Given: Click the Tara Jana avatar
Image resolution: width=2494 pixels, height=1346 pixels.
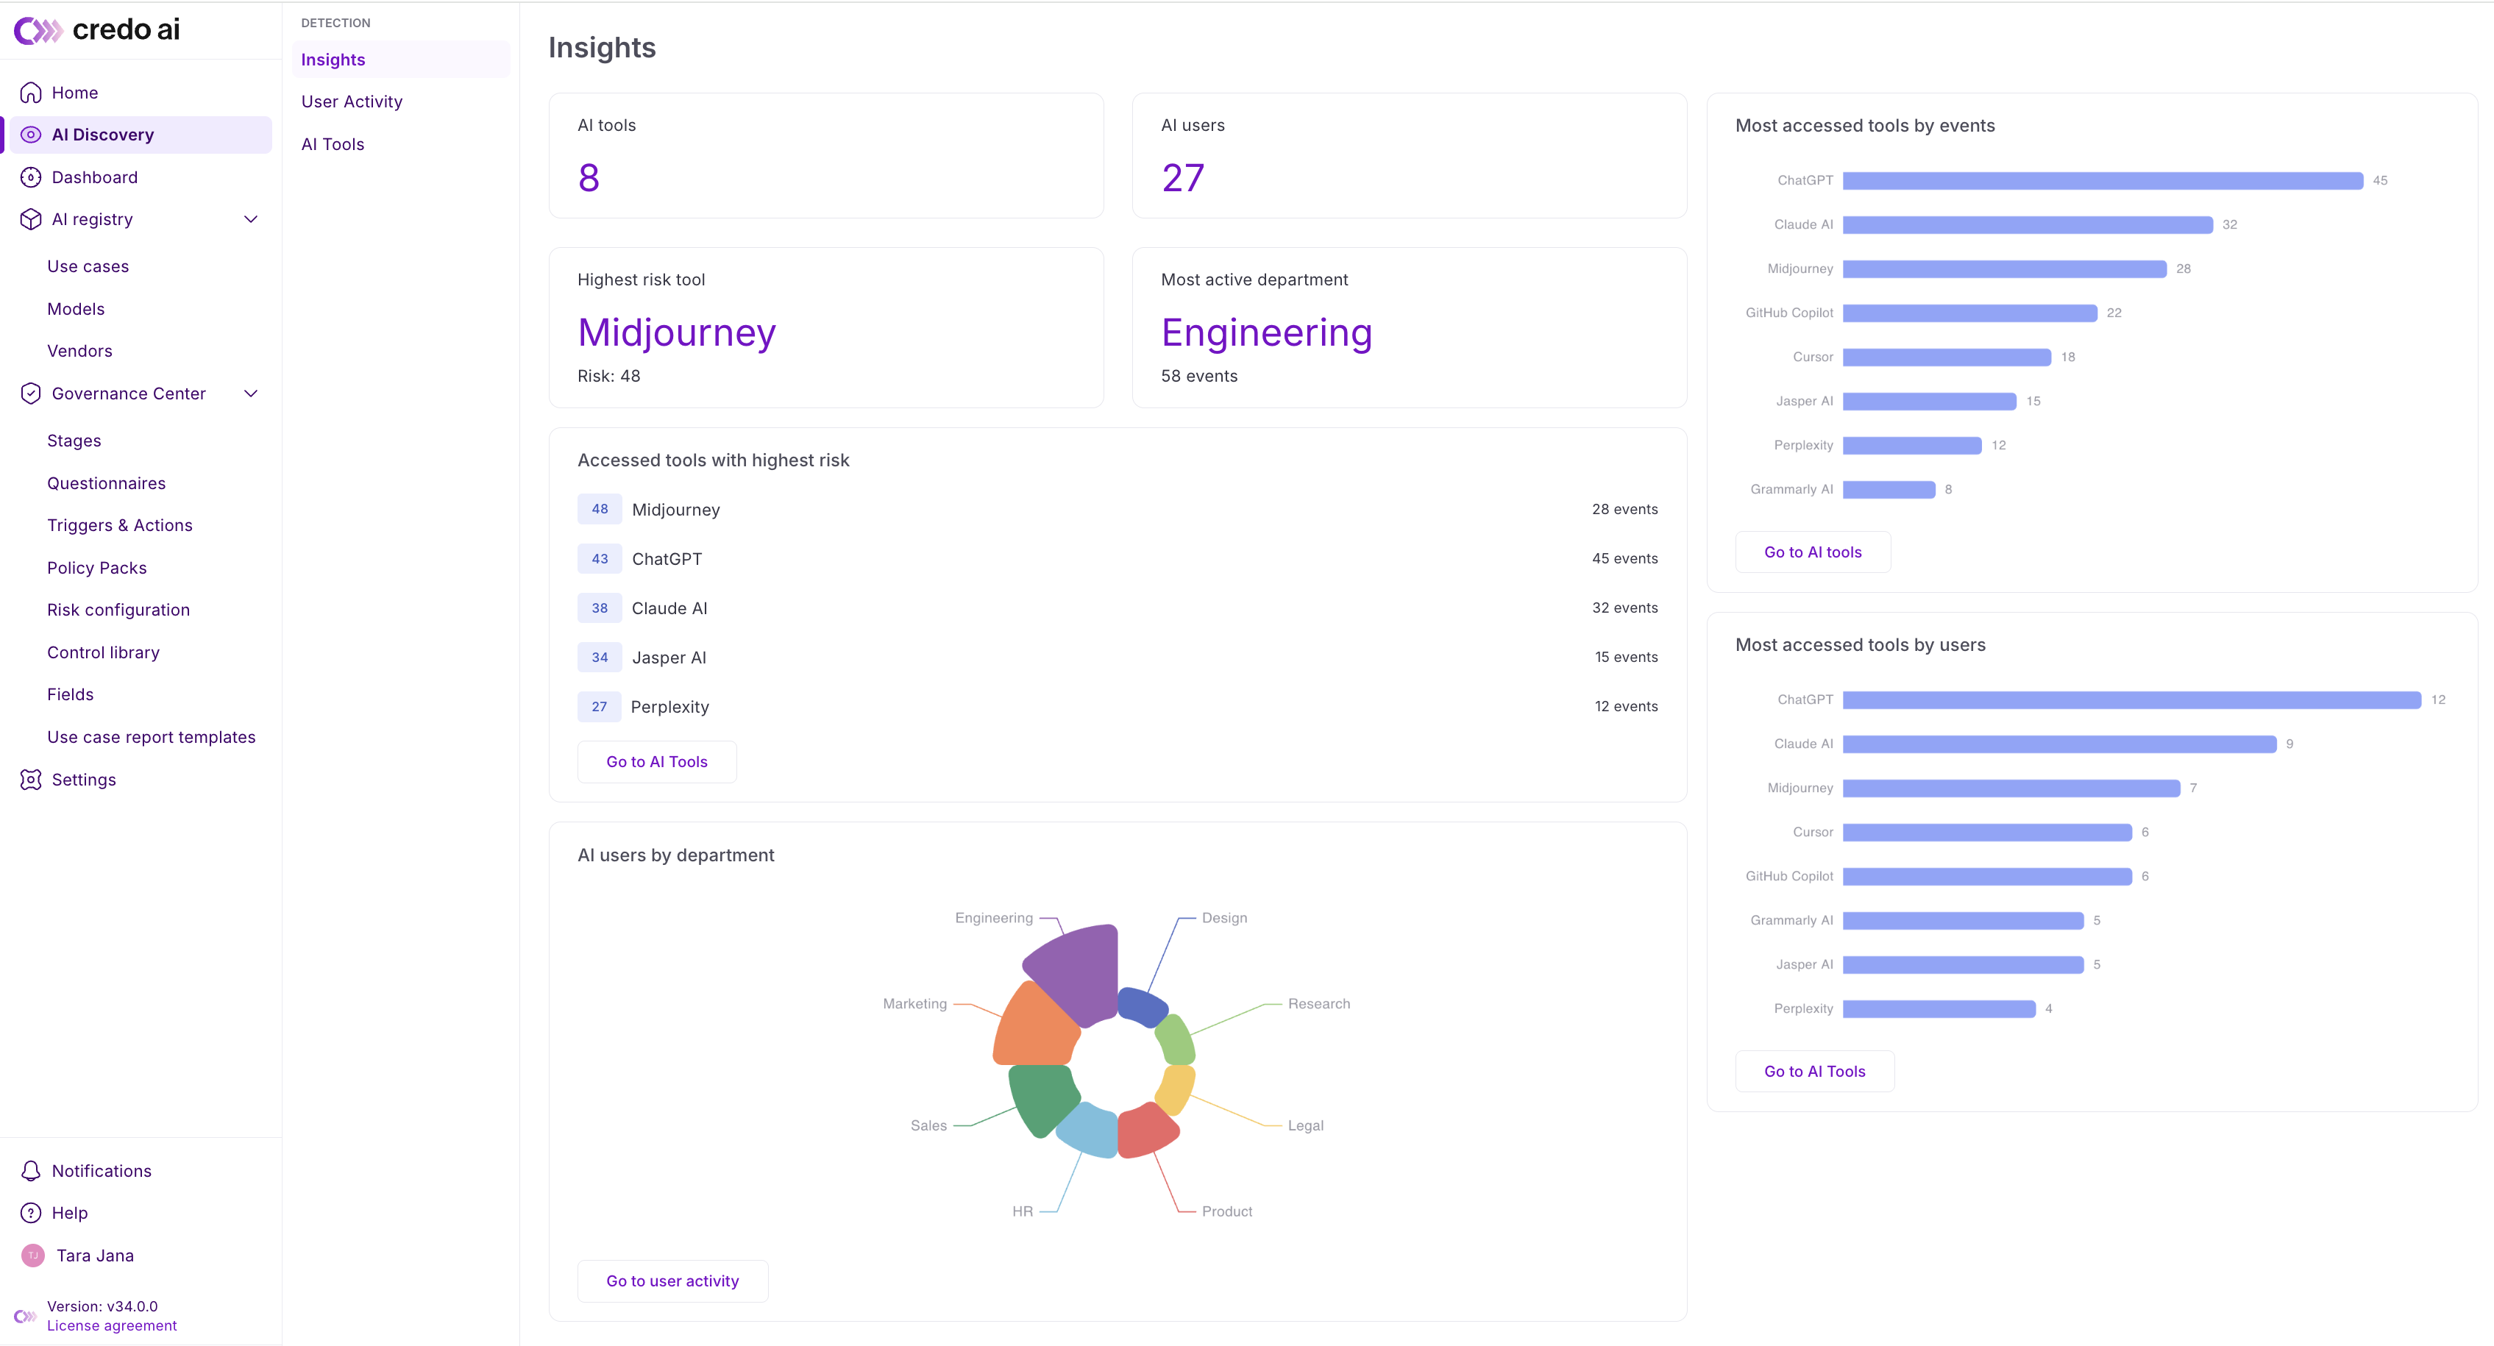Looking at the screenshot, I should click(x=33, y=1255).
